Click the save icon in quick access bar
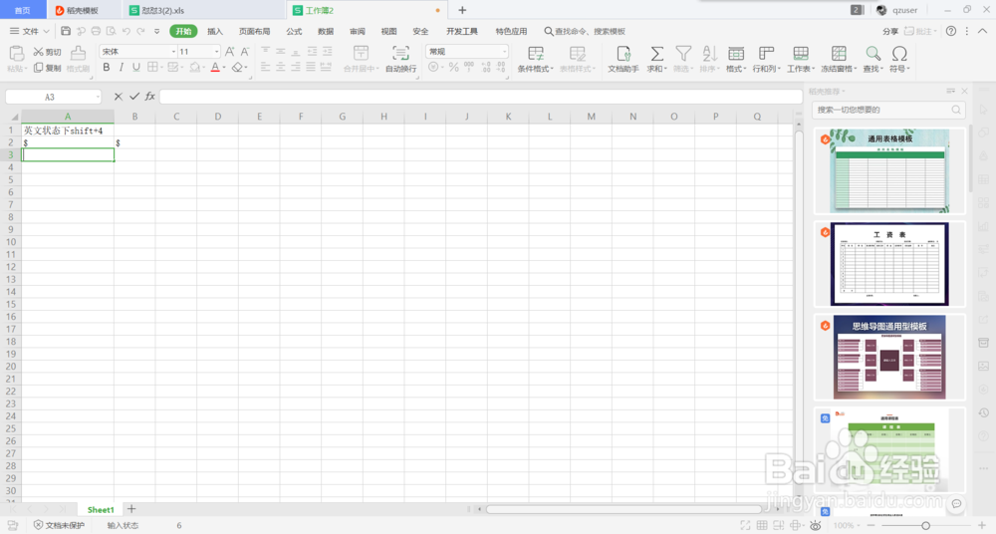 pos(66,31)
